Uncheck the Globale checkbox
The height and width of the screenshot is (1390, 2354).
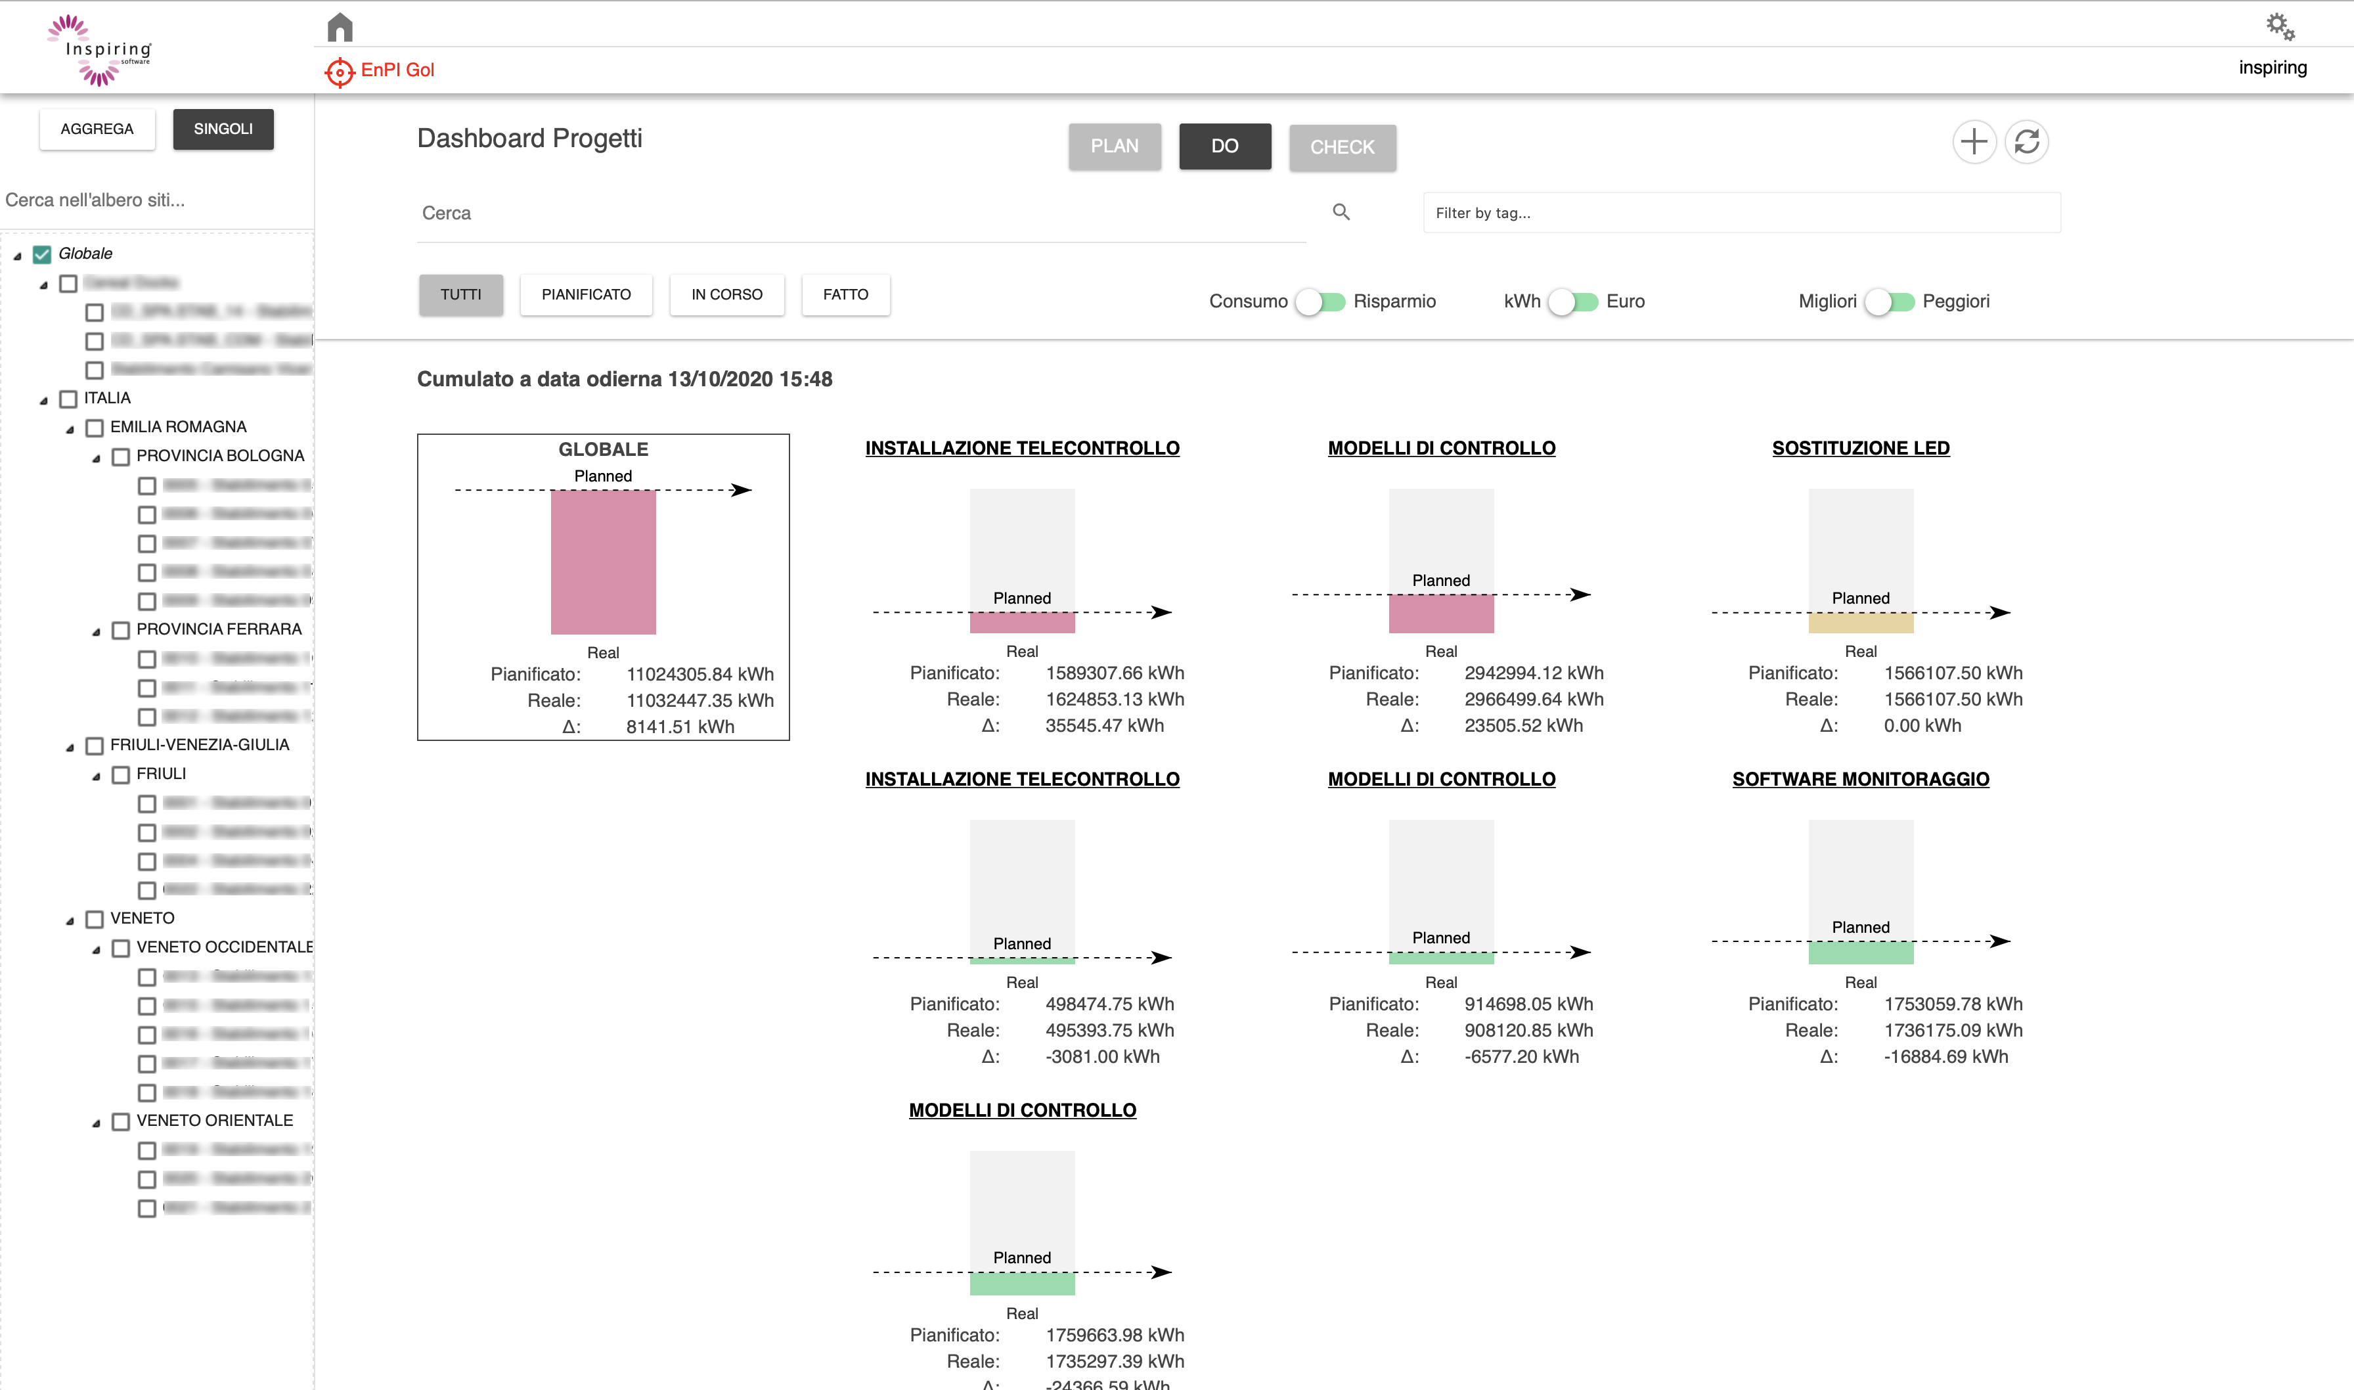[42, 254]
